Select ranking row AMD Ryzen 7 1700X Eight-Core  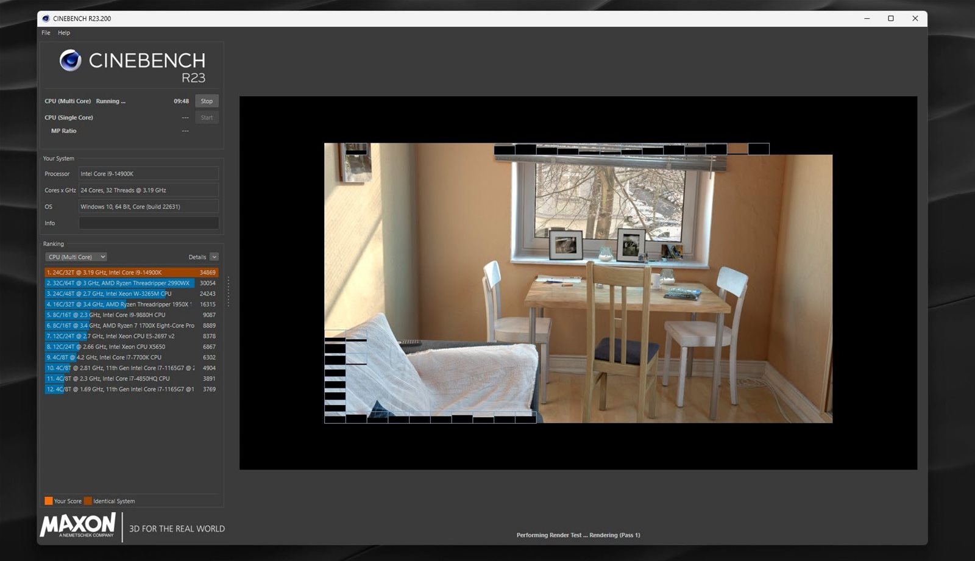132,326
